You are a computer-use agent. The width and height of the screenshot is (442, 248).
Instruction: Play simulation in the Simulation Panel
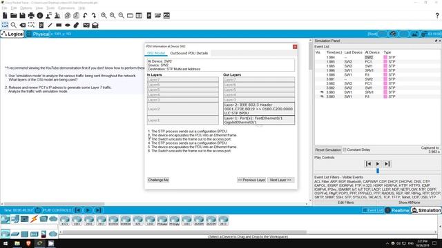(378, 164)
